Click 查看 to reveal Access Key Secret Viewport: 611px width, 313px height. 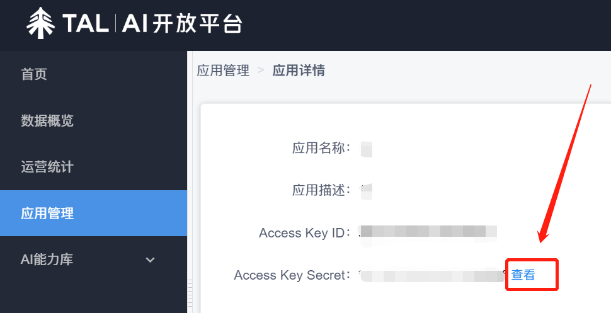tap(523, 275)
